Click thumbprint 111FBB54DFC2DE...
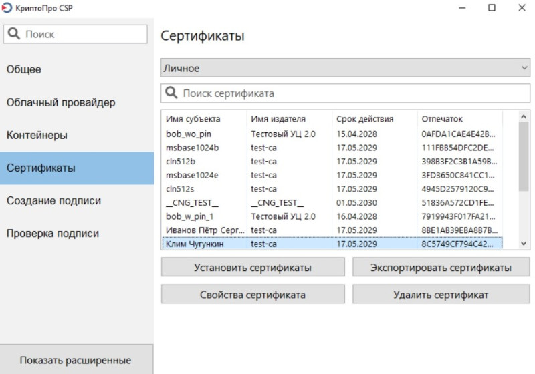This screenshot has width=535, height=374. (457, 148)
